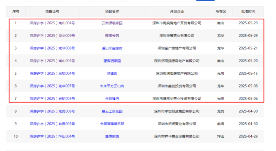Screen dimensions: 276x151
Task: Open permit link 深房许字（2025）南山003号
Action: tap(52, 61)
